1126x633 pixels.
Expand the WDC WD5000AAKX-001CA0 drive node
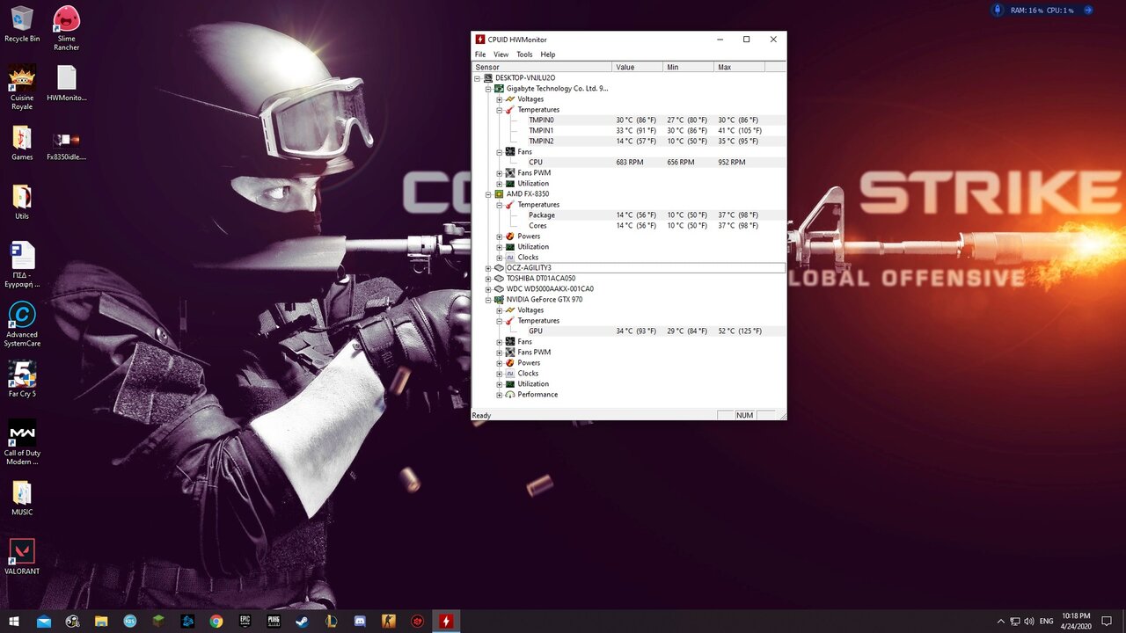(x=488, y=289)
